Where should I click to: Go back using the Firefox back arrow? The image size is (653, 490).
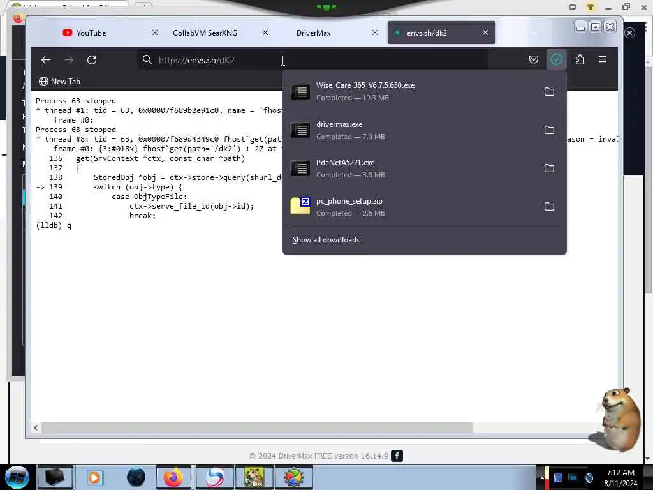coord(46,60)
